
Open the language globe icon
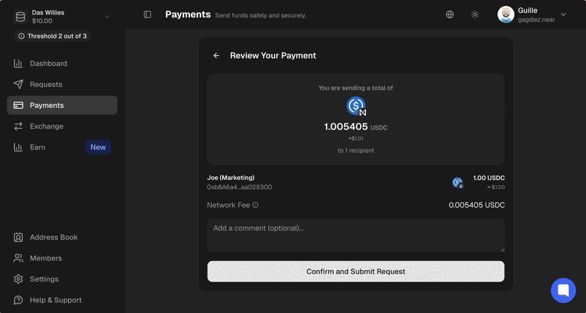[x=450, y=15]
